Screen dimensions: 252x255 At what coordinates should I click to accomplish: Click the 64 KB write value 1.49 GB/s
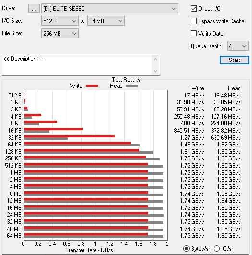click(x=192, y=145)
